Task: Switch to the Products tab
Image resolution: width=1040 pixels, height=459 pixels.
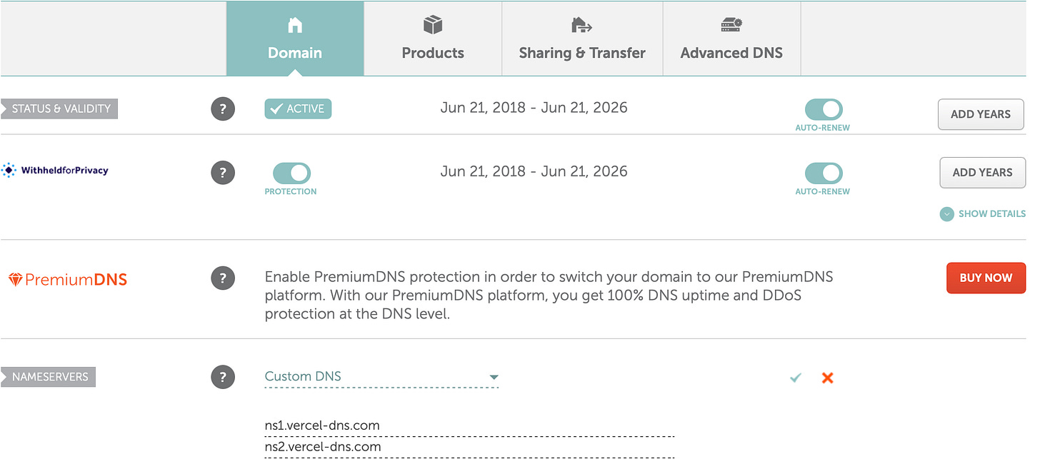Action: point(433,39)
